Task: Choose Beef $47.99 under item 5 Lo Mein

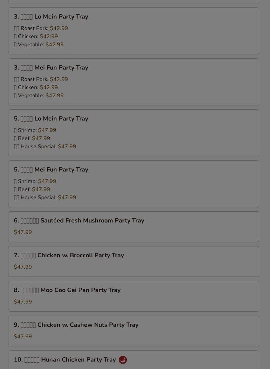Action: click(x=32, y=138)
